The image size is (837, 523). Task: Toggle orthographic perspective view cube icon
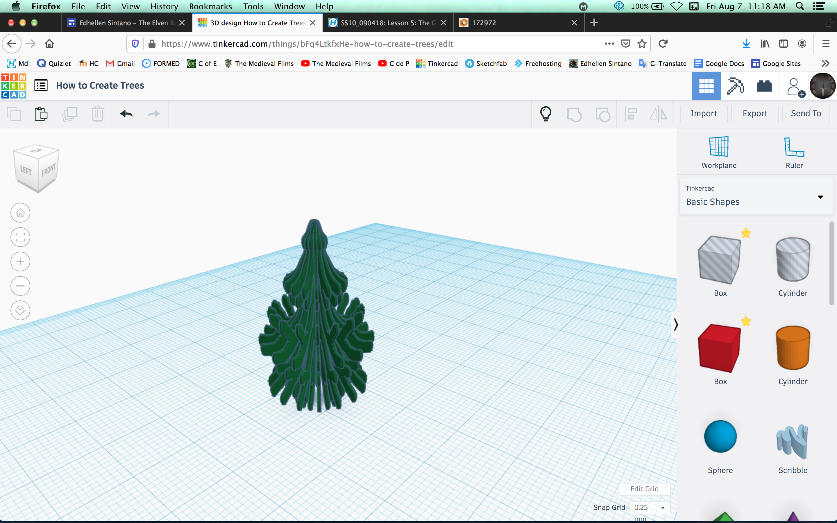[20, 310]
